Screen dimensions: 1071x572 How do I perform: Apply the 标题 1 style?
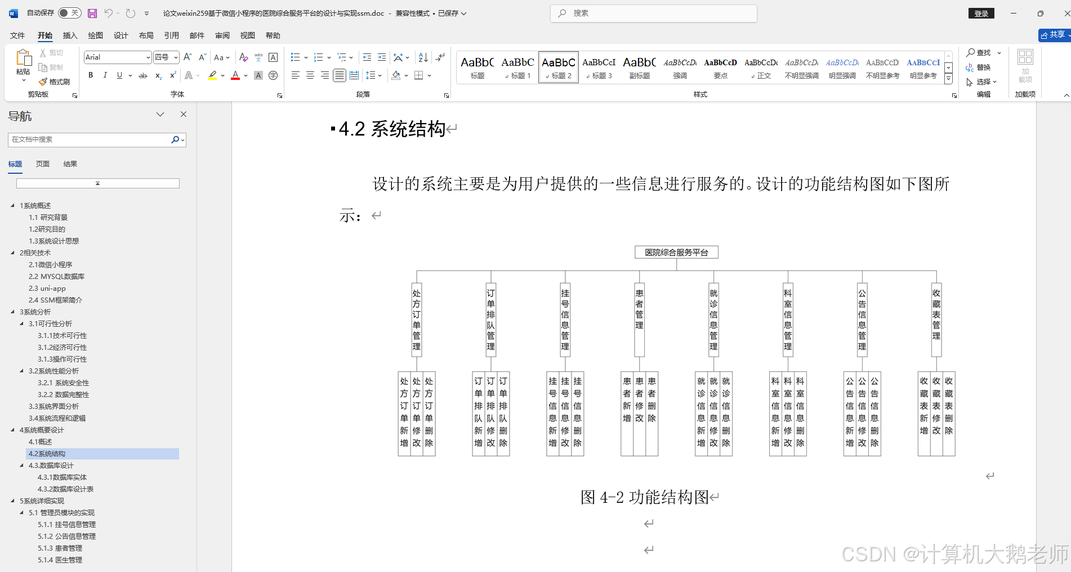click(x=518, y=67)
